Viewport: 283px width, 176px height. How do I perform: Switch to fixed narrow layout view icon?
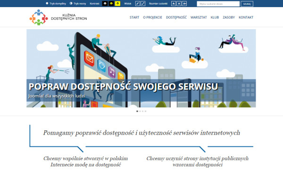pyautogui.click(x=138, y=4)
